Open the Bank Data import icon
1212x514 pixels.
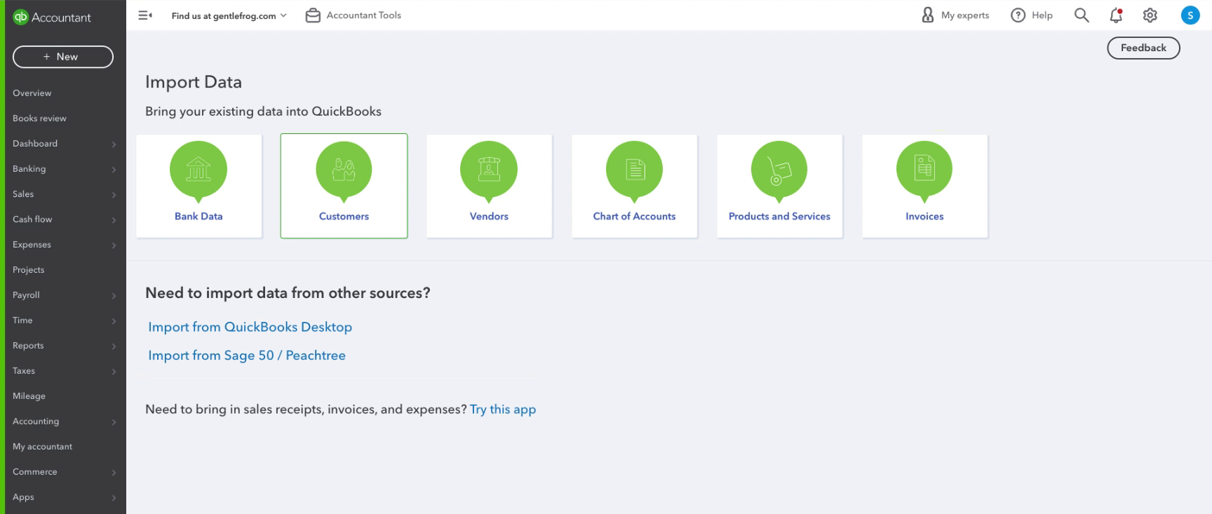[198, 172]
